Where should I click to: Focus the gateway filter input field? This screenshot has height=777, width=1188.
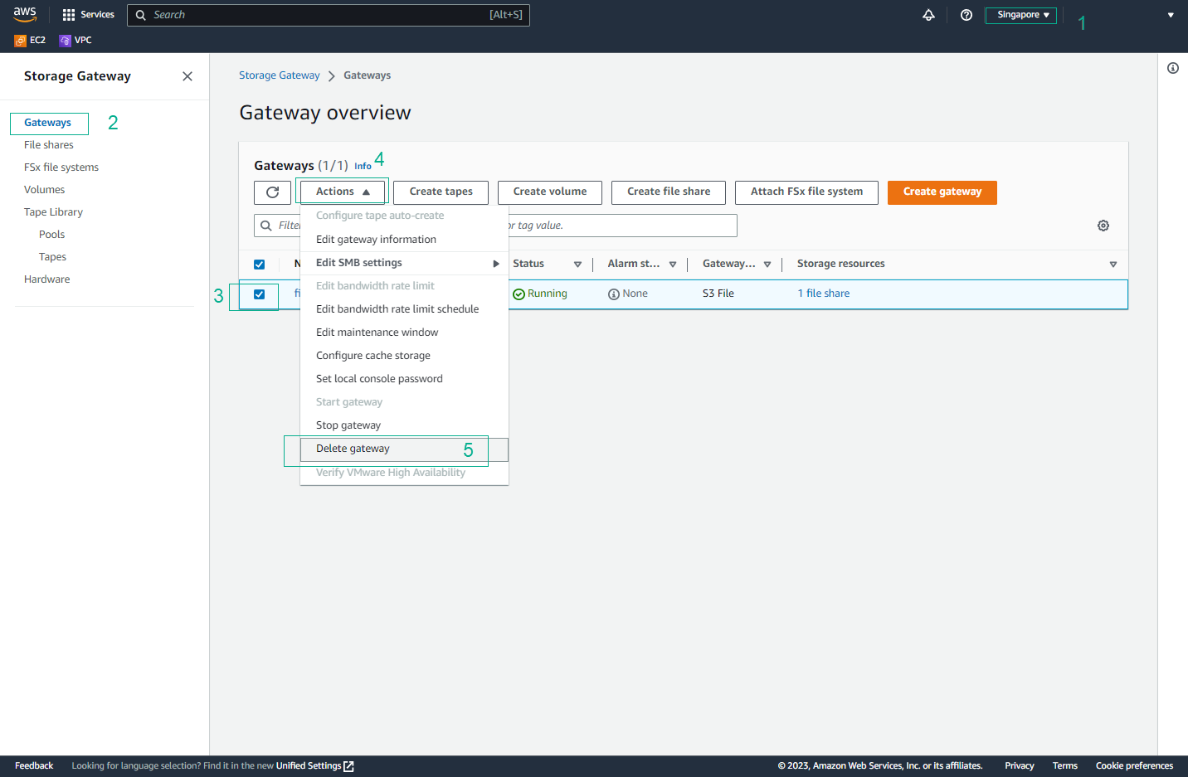[495, 226]
